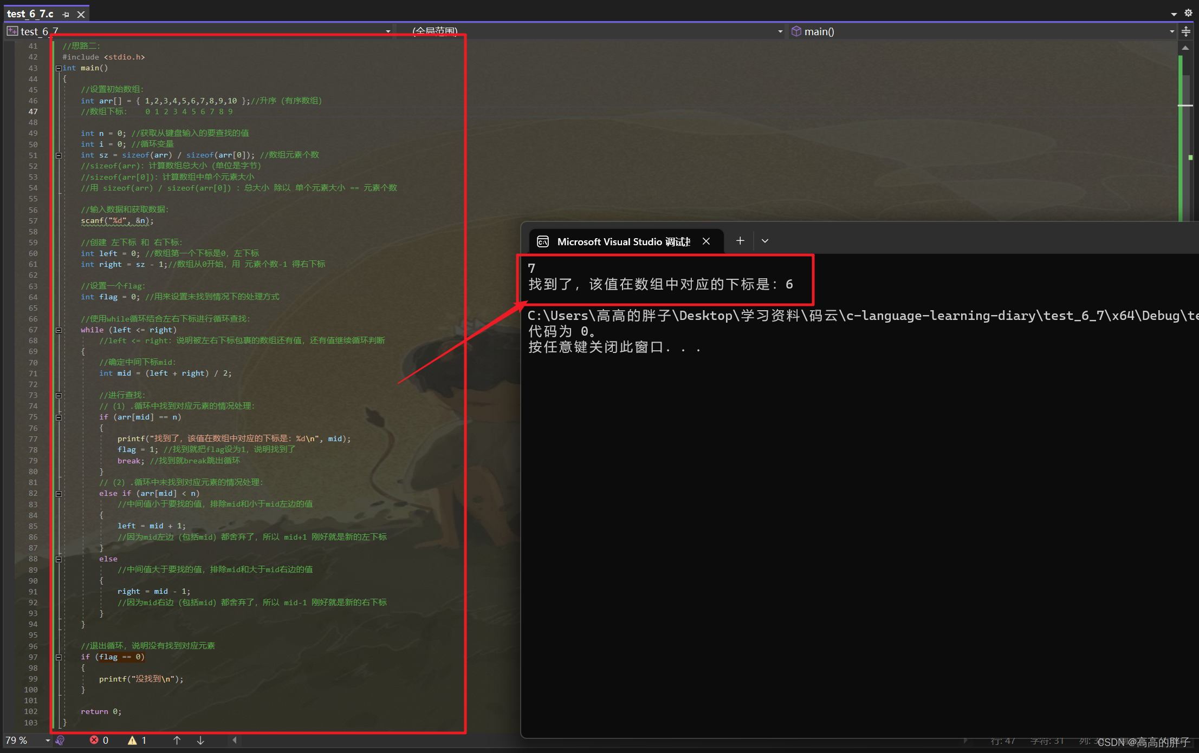Image resolution: width=1199 pixels, height=753 pixels.
Task: Open the document tab list dropdown arrow
Action: click(x=1174, y=14)
